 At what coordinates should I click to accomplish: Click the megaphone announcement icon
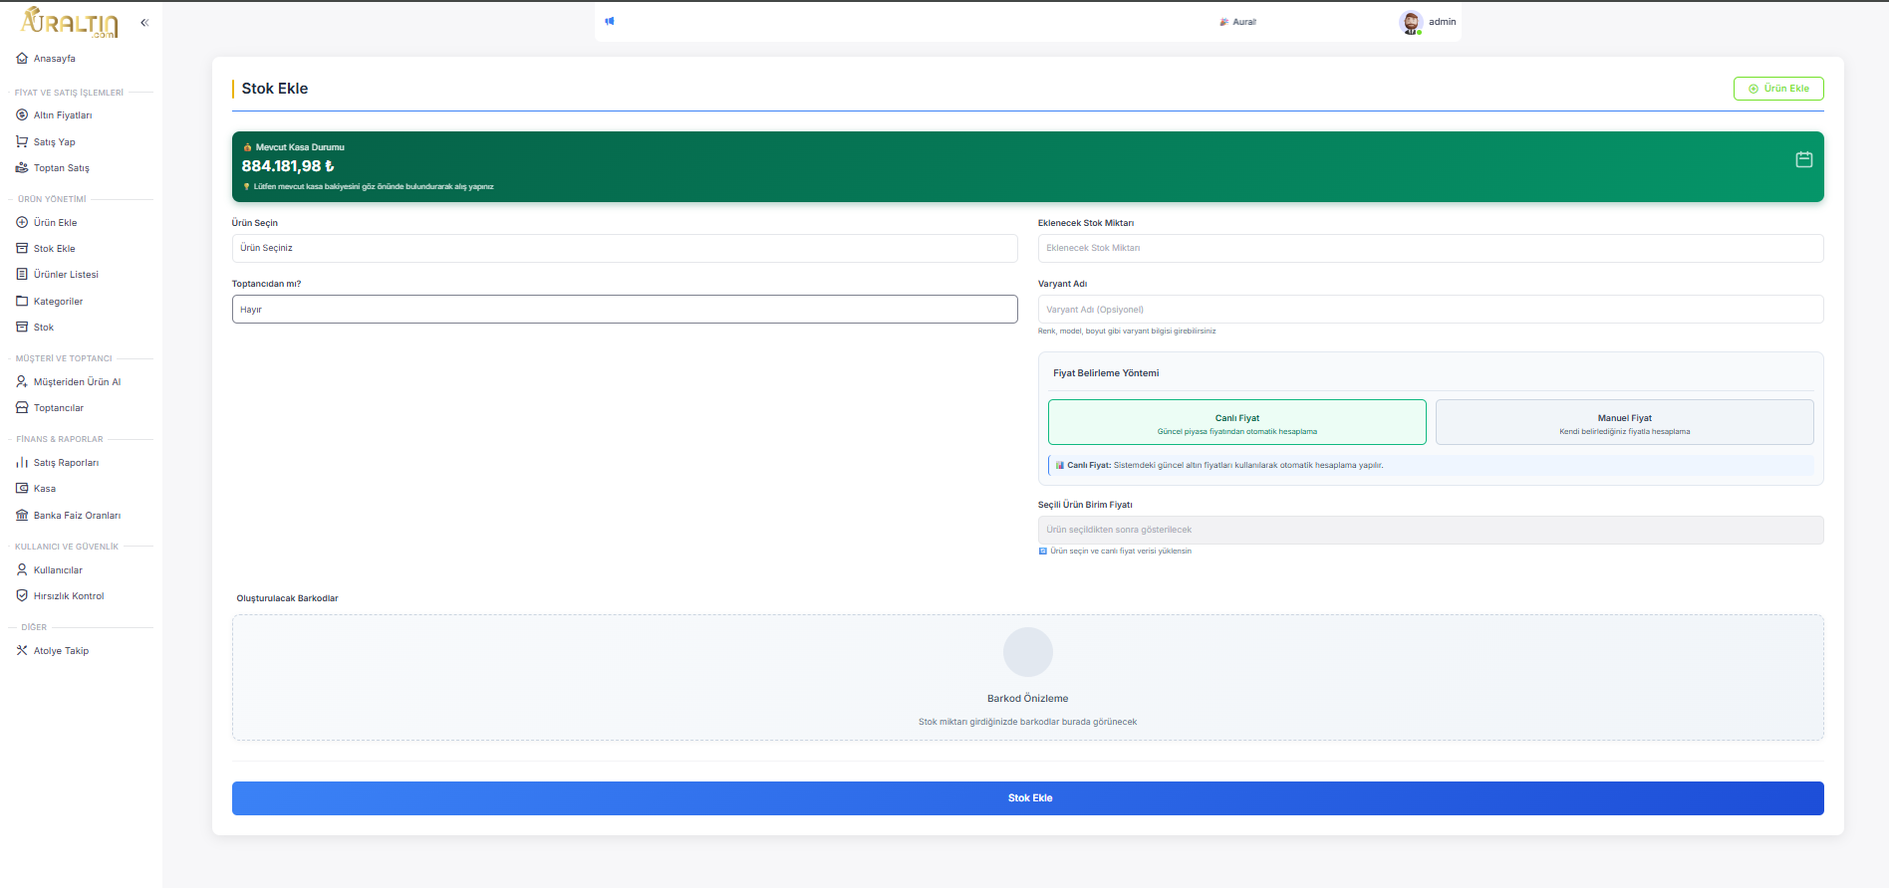pyautogui.click(x=610, y=21)
